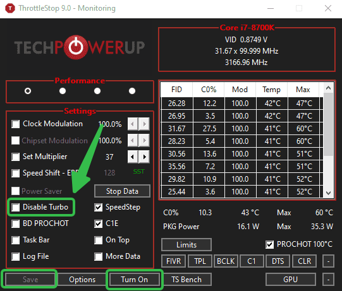Viewport: 342px width, 291px height.
Task: Toggle the Chipset Modulation checkbox
Action: click(x=15, y=141)
